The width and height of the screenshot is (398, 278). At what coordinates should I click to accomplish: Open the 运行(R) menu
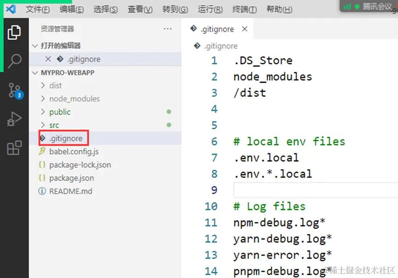(x=210, y=9)
